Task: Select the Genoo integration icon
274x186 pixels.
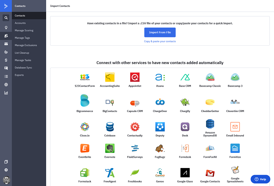Action: click(160, 173)
